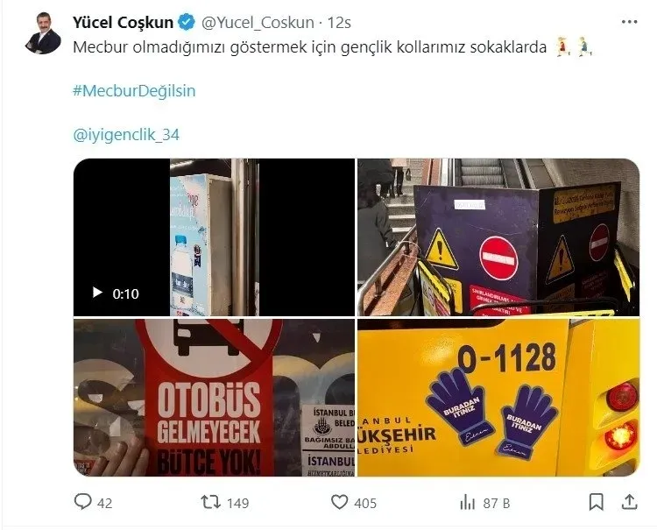Open Yücel Coşkun's profile avatar
The image size is (657, 530).
43,33
